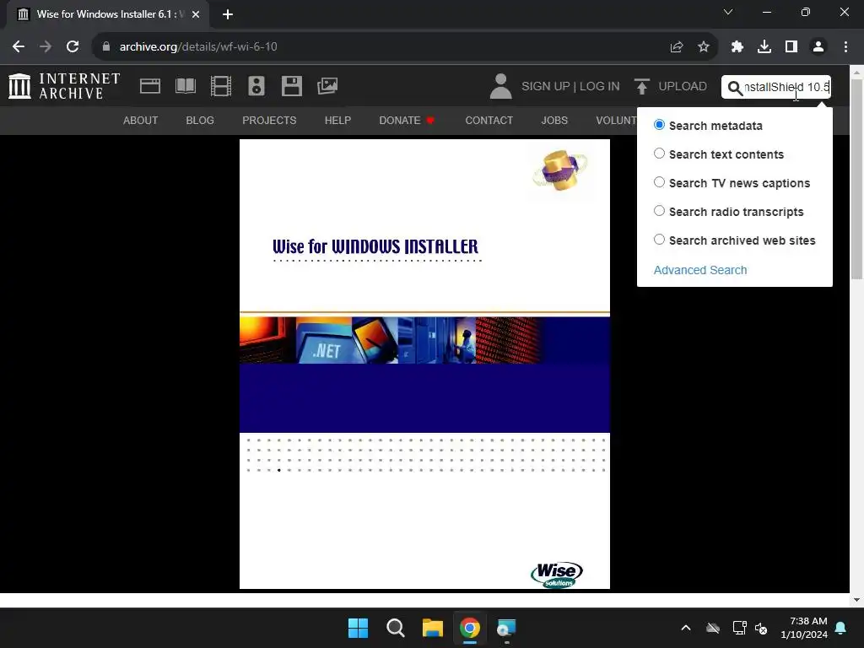Open the Windows Start menu
This screenshot has height=648, width=864.
pyautogui.click(x=358, y=628)
